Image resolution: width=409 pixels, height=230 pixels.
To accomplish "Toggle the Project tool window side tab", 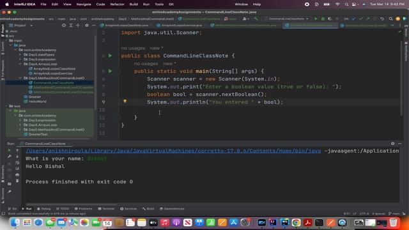I will 3,31.
